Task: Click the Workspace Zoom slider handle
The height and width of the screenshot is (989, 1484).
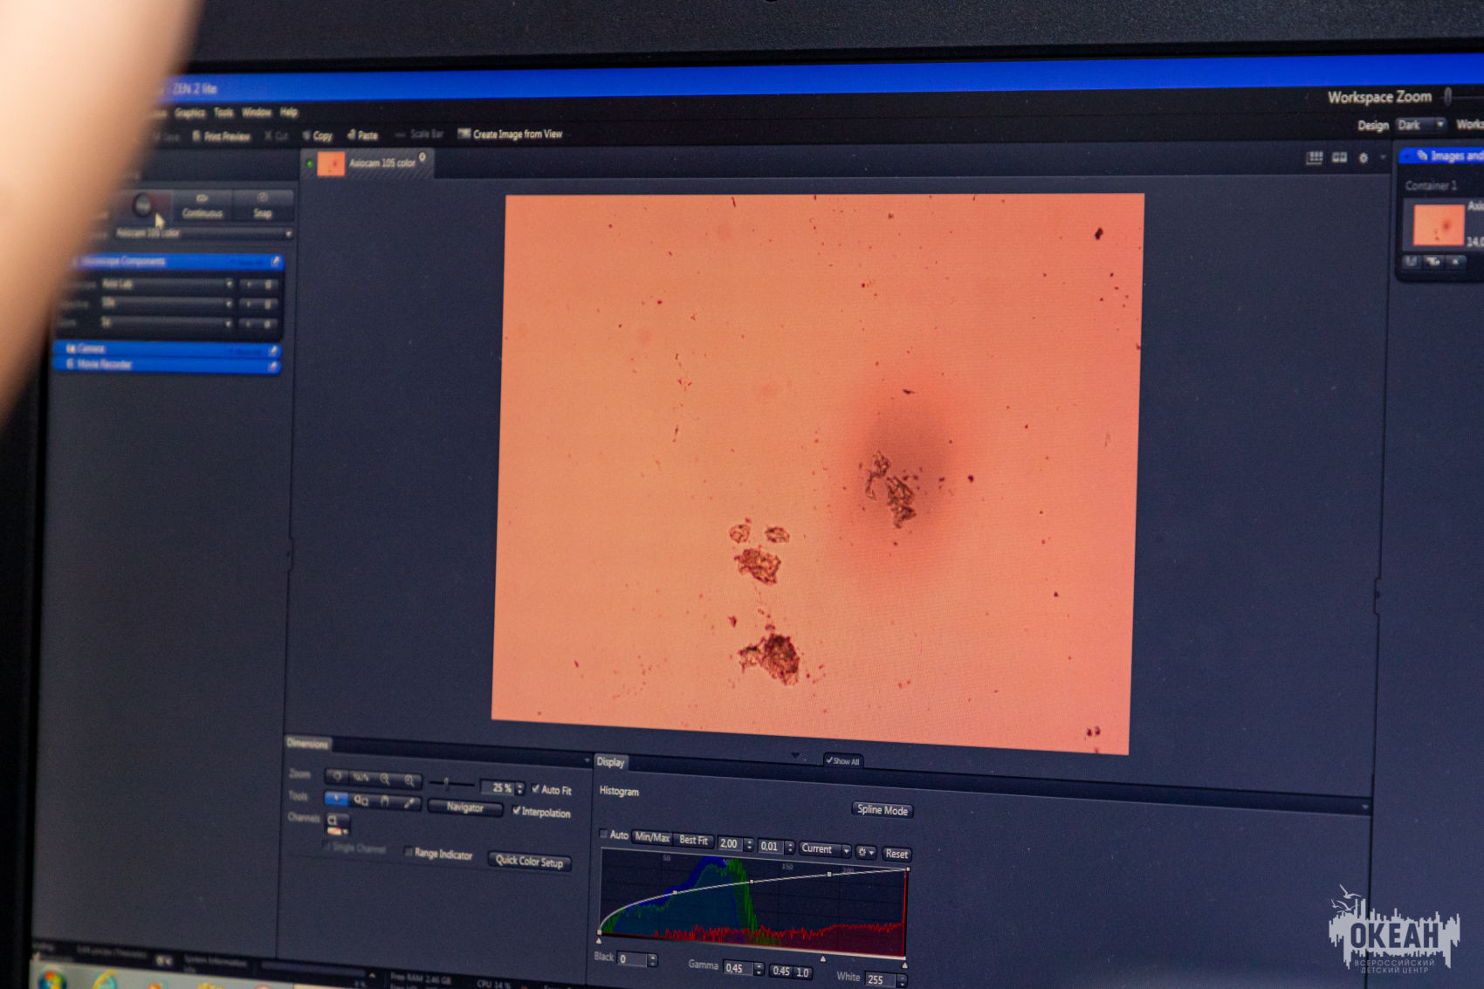Action: click(x=1447, y=95)
